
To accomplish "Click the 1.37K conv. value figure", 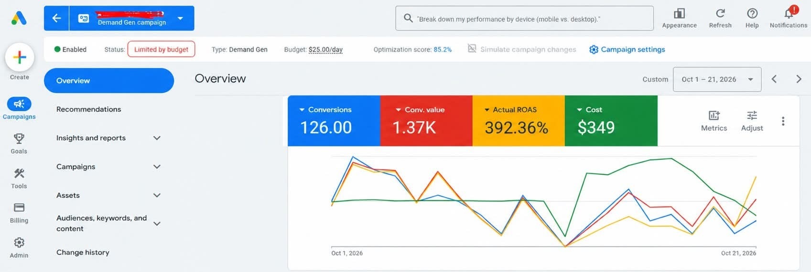I will click(414, 127).
